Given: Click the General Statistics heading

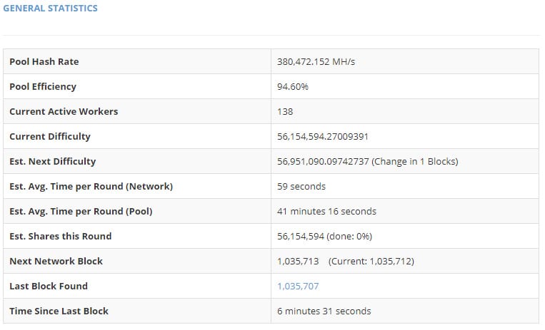Looking at the screenshot, I should 50,9.
